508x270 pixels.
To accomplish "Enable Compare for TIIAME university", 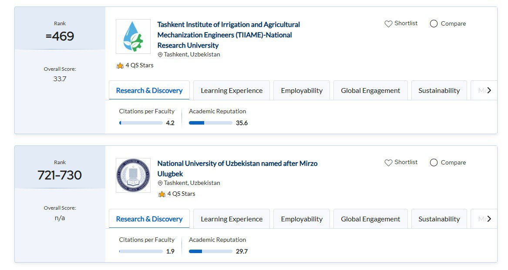I will pyautogui.click(x=434, y=24).
